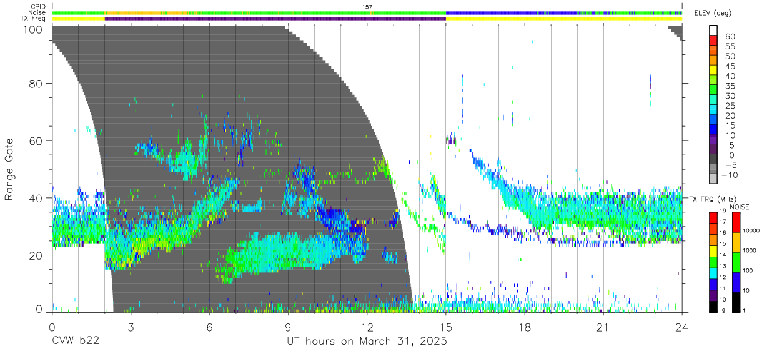
Task: Click the purple segment of the TX Freq bar
Action: (x=275, y=19)
